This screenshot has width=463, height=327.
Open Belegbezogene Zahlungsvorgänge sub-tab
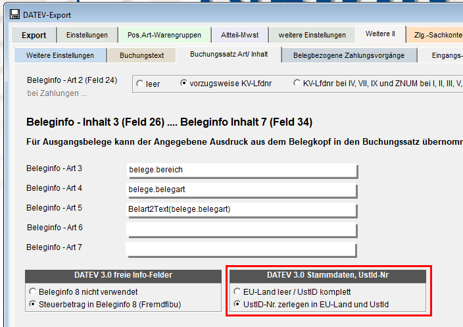pos(349,55)
